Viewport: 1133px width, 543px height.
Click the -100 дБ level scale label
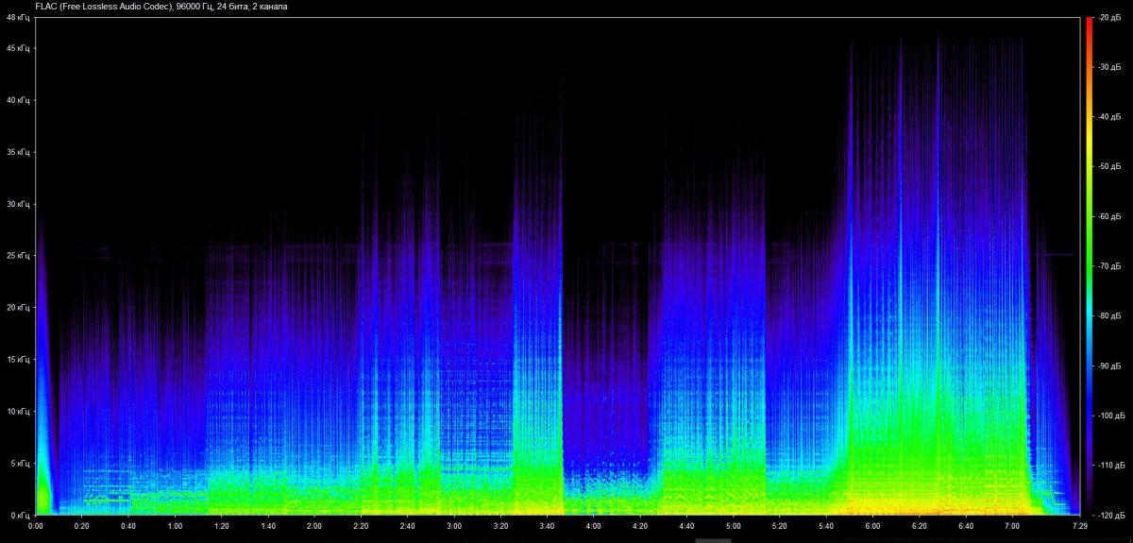click(x=1109, y=416)
